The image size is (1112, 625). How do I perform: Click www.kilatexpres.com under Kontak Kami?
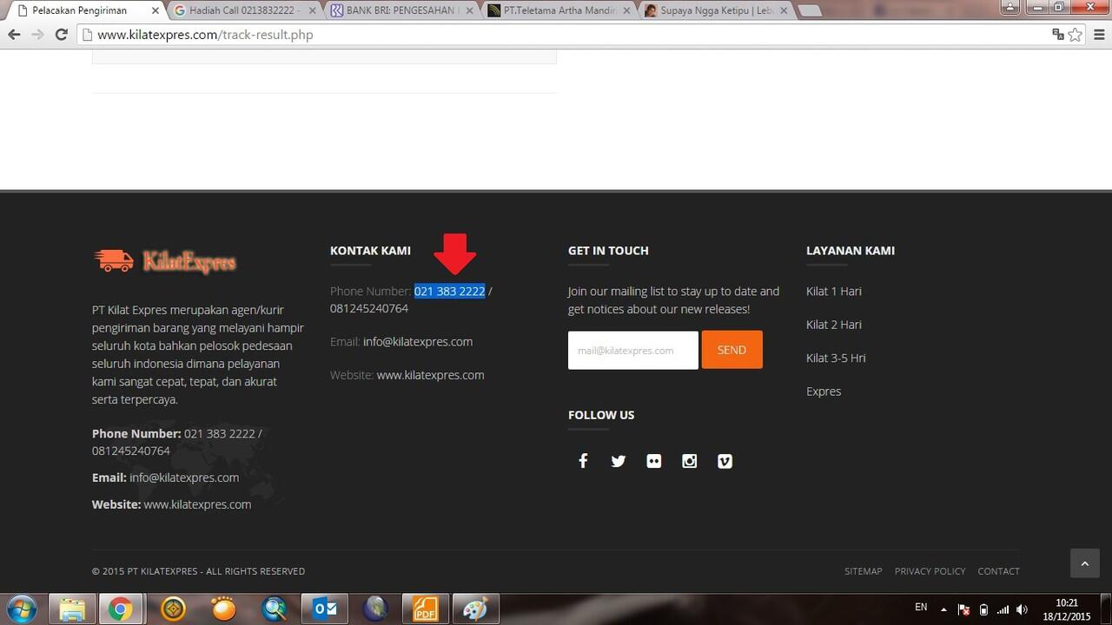[x=430, y=375]
